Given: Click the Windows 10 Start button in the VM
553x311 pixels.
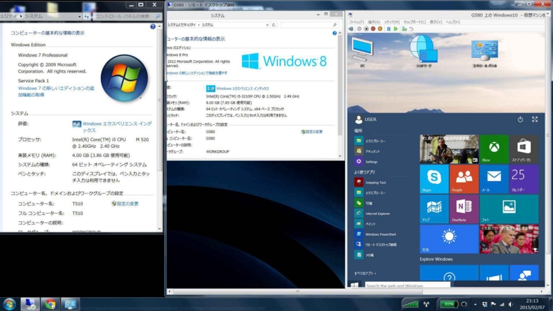Looking at the screenshot, I should click(355, 285).
